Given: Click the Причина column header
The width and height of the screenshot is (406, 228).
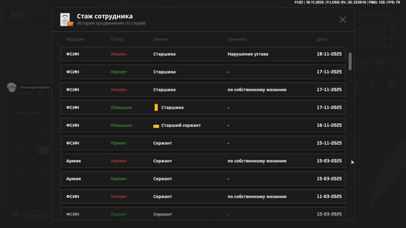Looking at the screenshot, I should (237, 39).
